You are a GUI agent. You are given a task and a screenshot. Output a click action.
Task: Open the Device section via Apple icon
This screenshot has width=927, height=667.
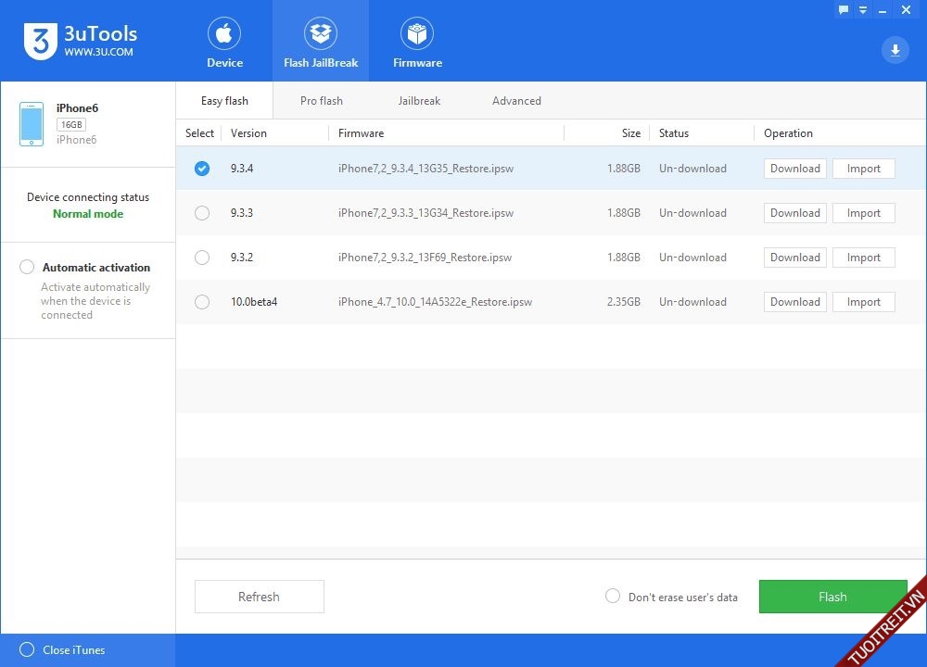point(224,34)
